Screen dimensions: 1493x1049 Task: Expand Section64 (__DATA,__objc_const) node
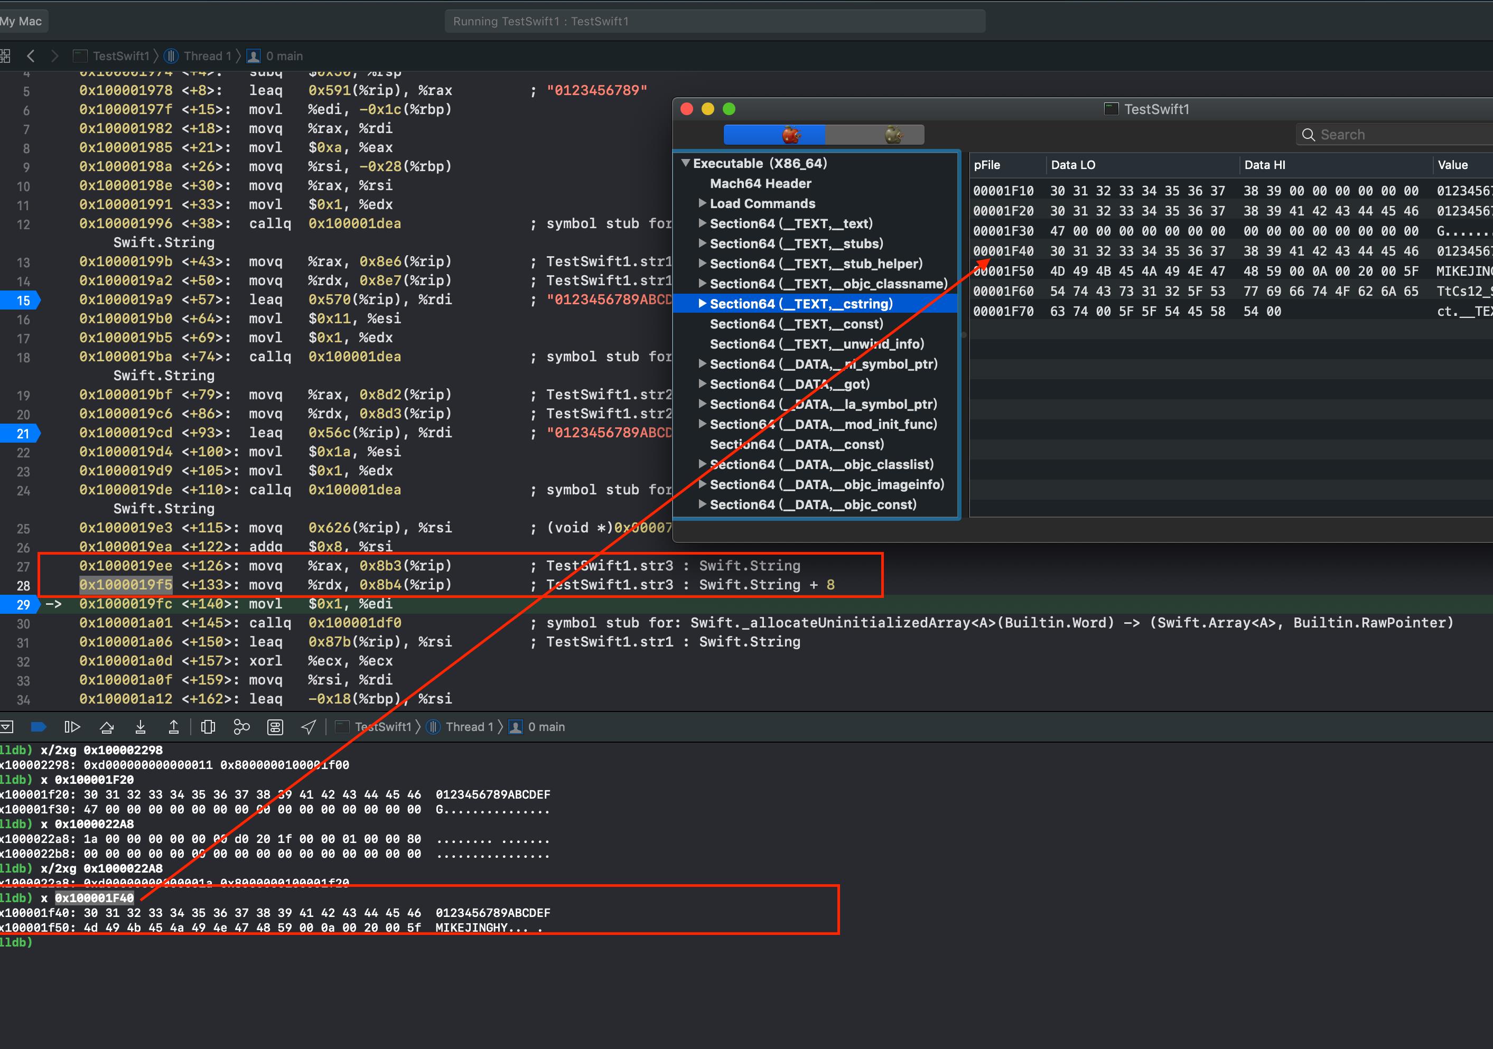pos(702,504)
